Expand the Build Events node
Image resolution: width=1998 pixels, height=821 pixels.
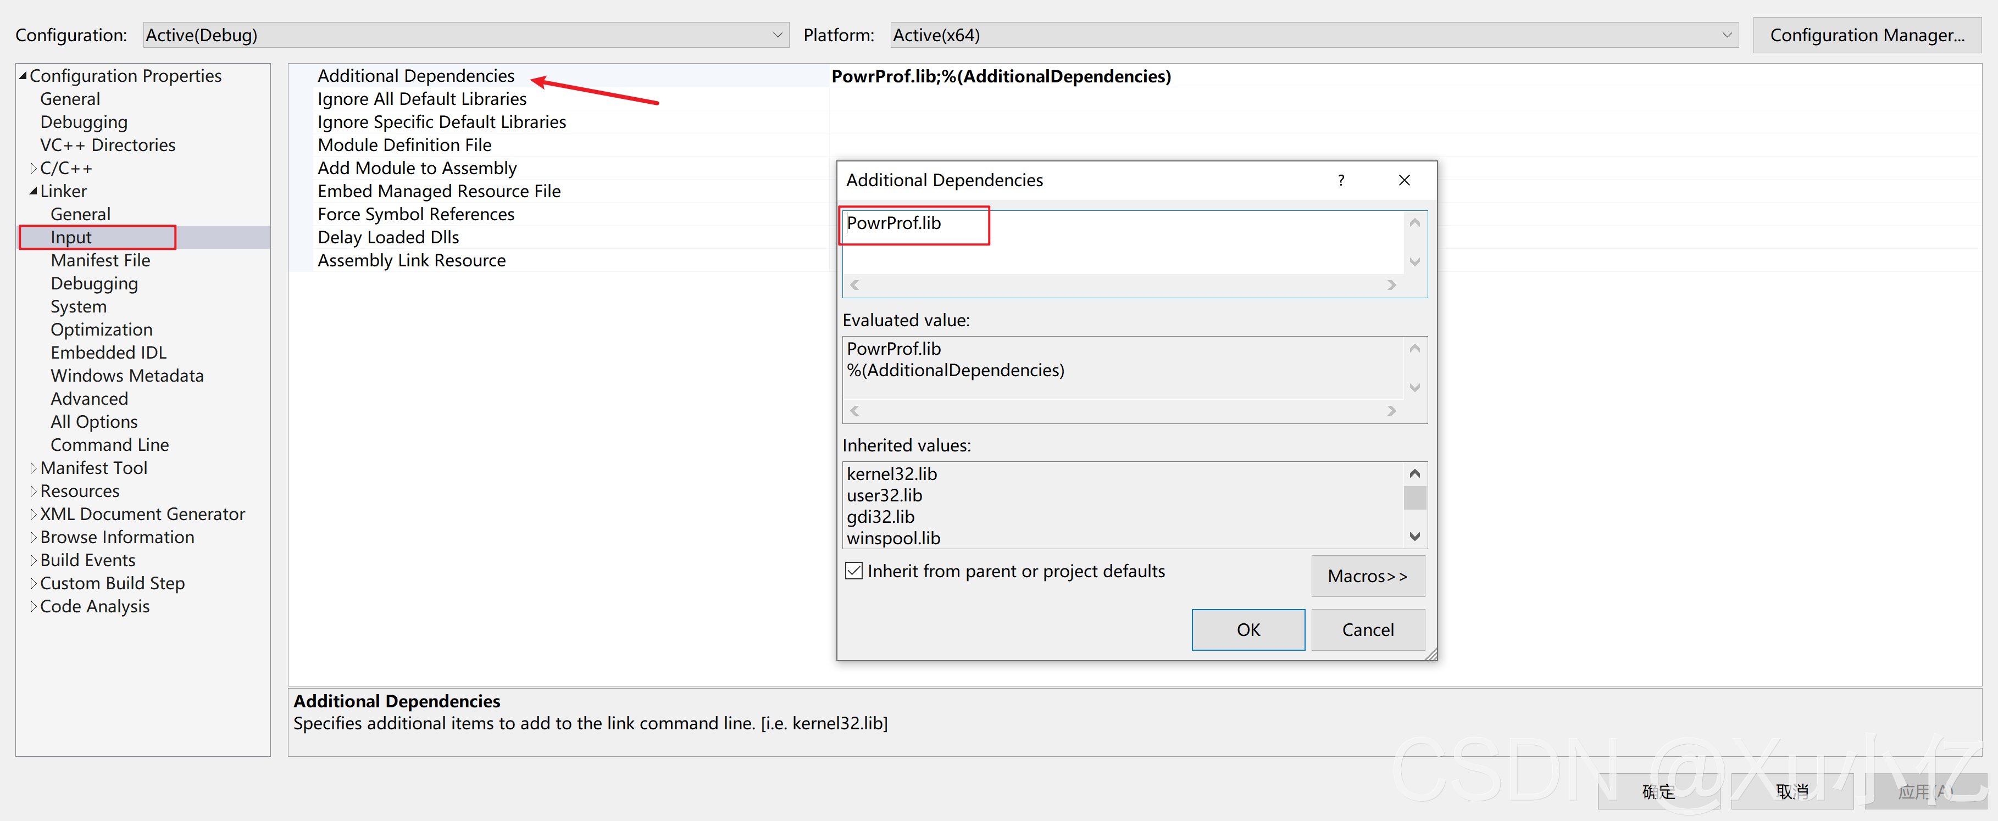click(32, 560)
